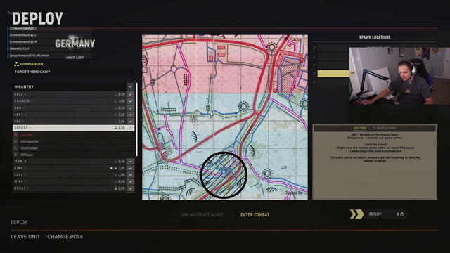The height and width of the screenshot is (253, 450).
Task: Click the role icon beside POGCHAMPUS
Action: 15,141
